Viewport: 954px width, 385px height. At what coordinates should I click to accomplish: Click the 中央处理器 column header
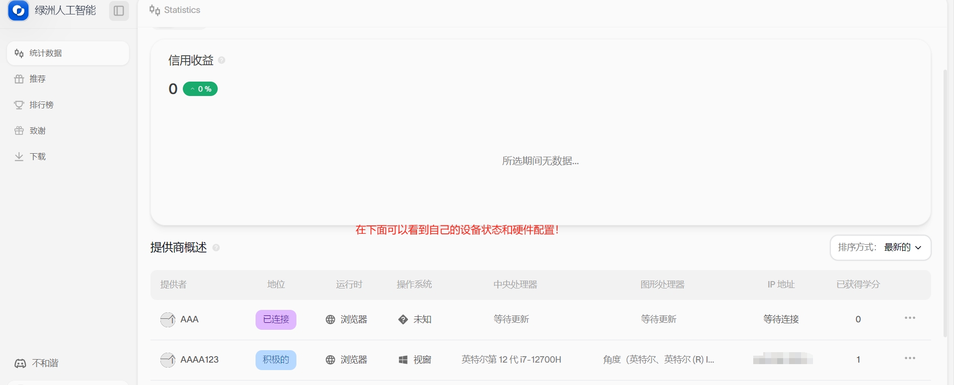coord(516,285)
